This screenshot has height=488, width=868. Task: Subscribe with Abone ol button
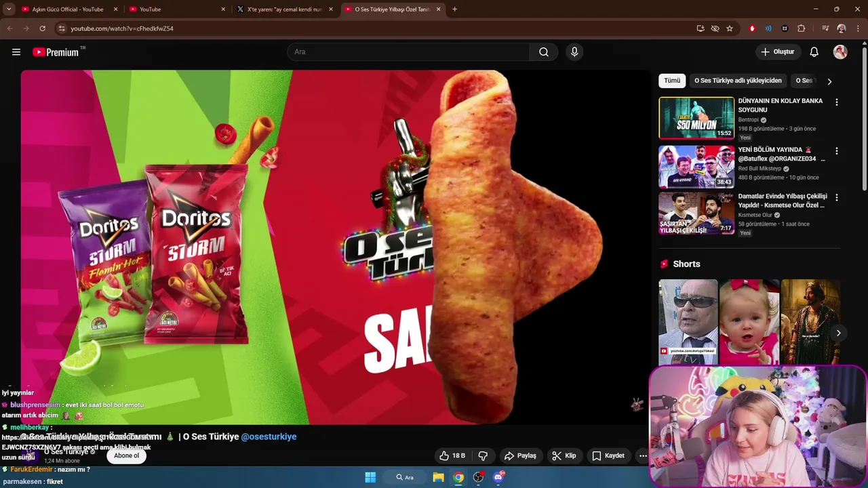pos(126,455)
